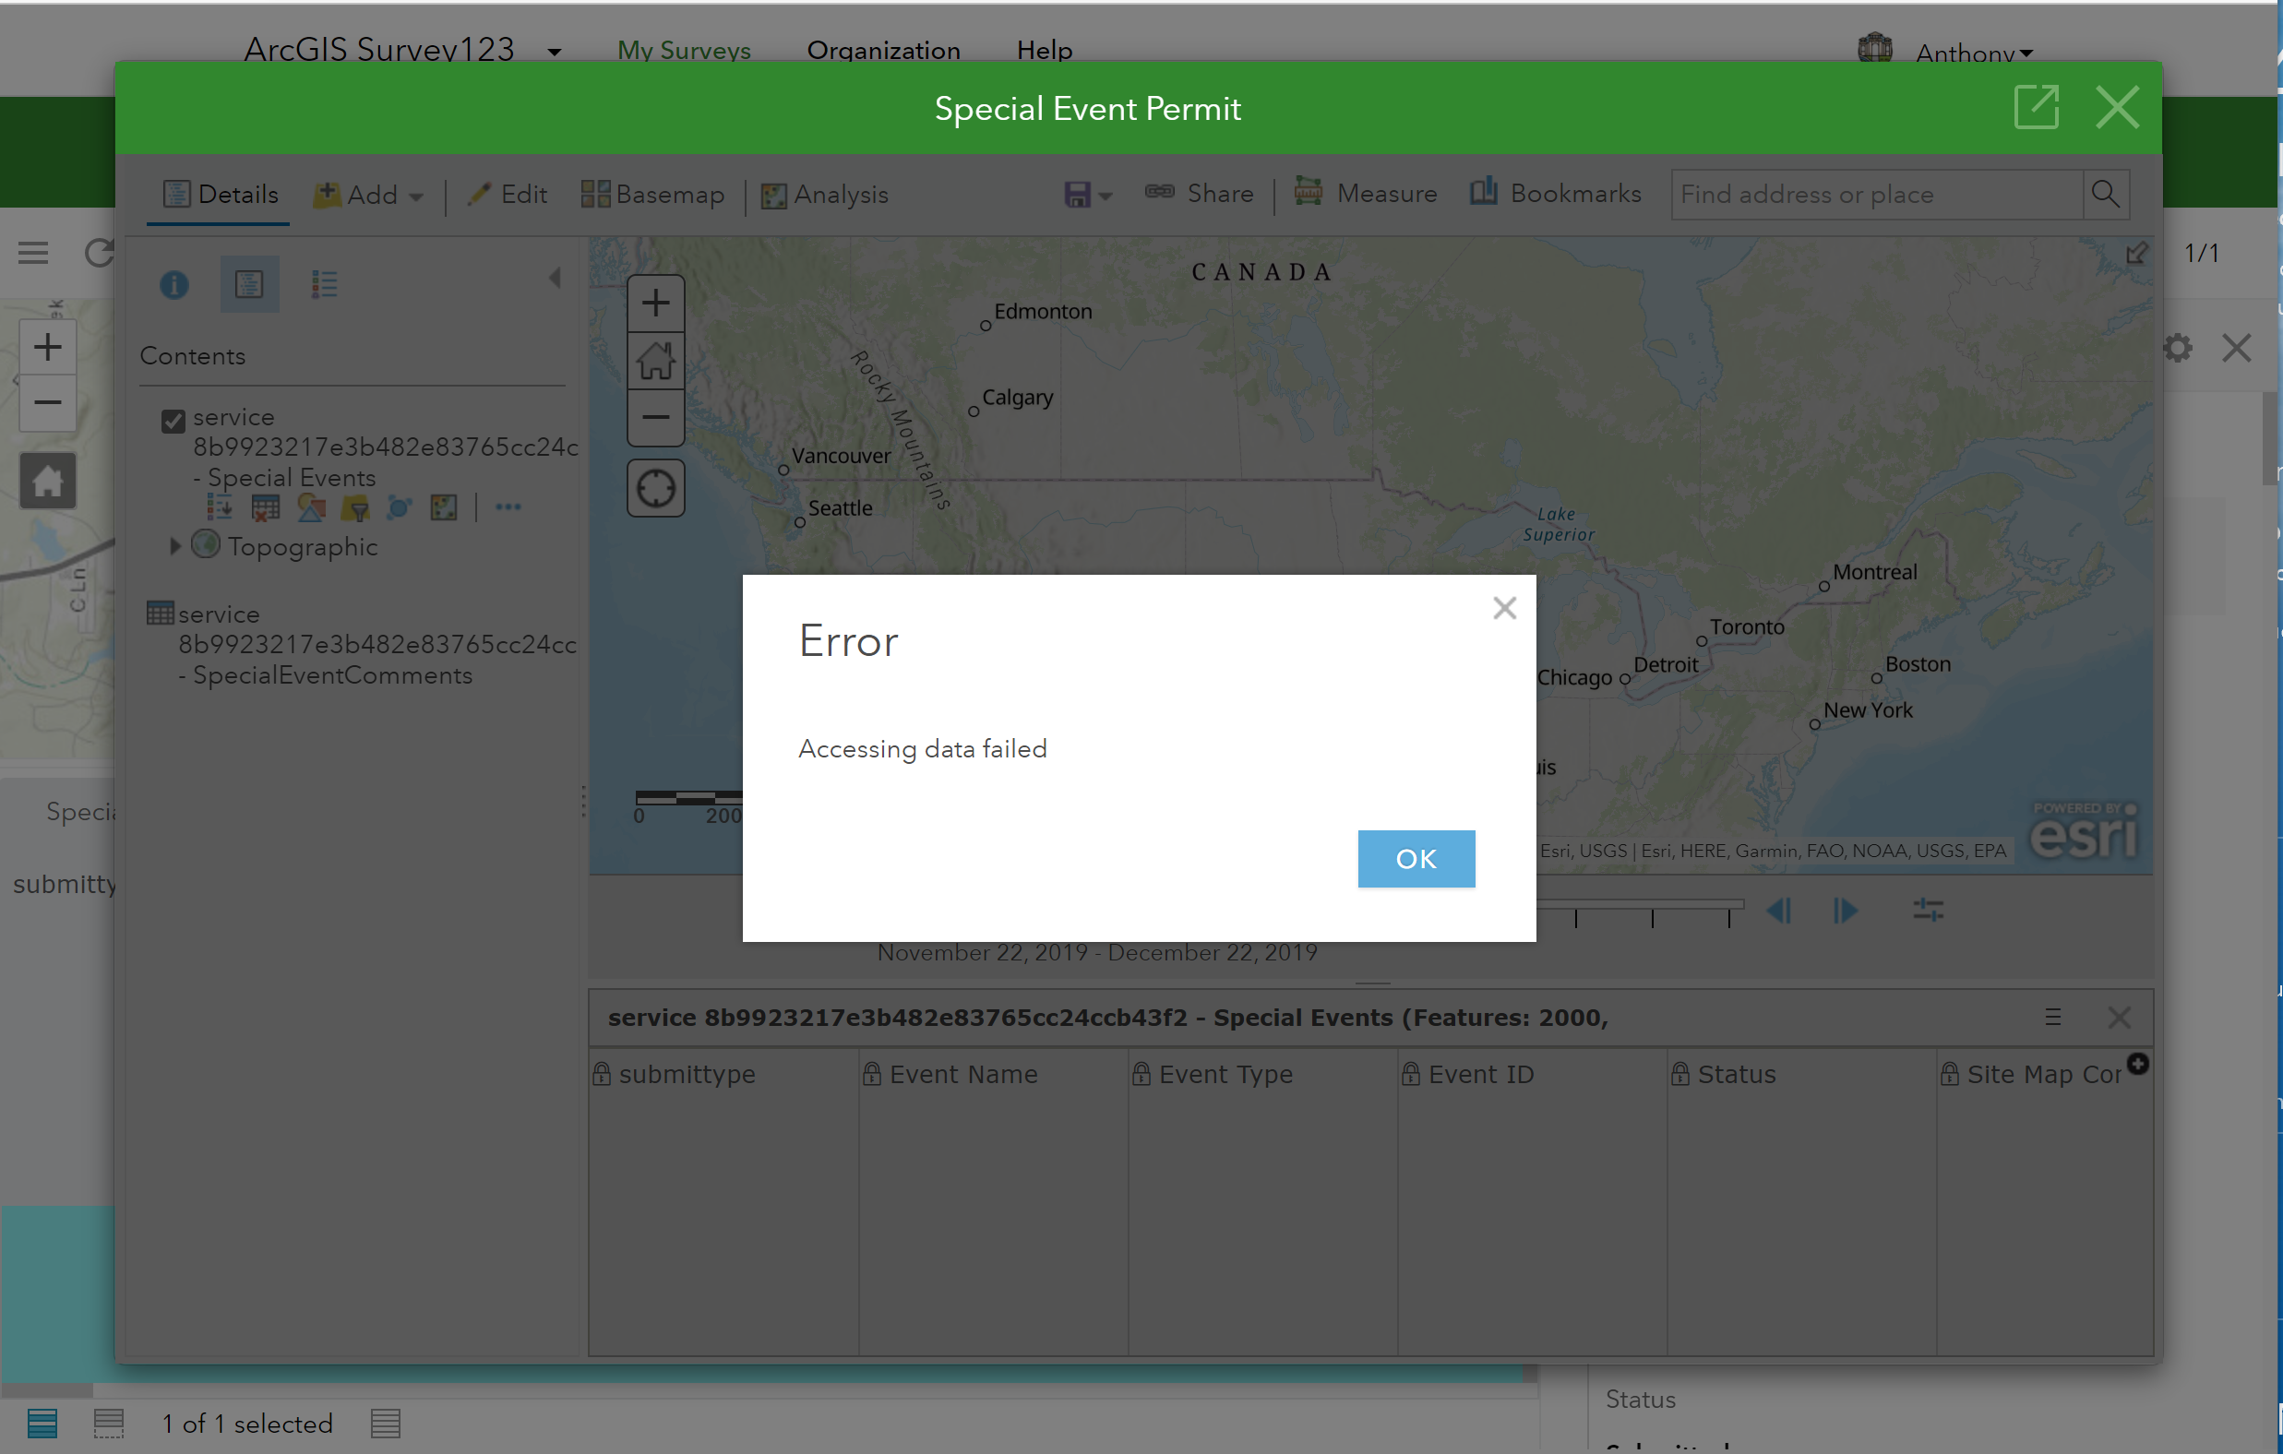Viewport: 2283px width, 1454px height.
Task: Step time slider to previous interval
Action: pyautogui.click(x=1778, y=911)
